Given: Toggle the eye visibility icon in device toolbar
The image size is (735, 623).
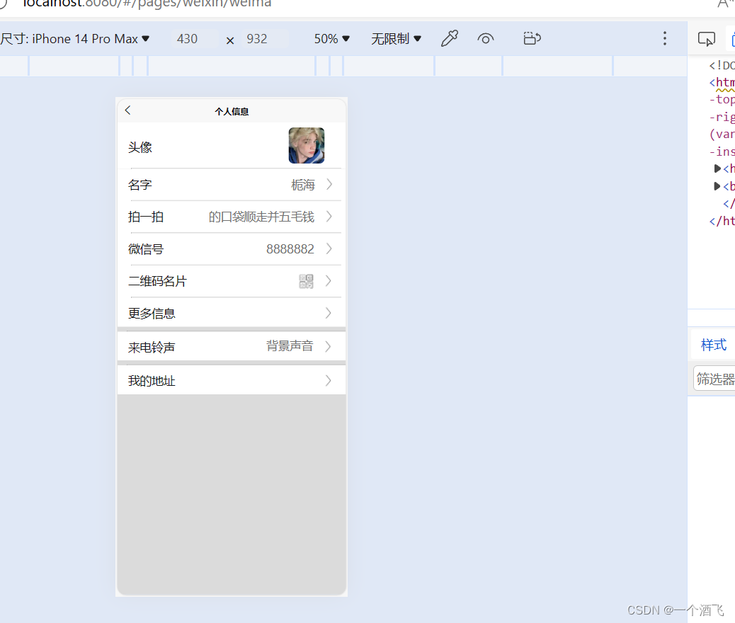Looking at the screenshot, I should [486, 38].
